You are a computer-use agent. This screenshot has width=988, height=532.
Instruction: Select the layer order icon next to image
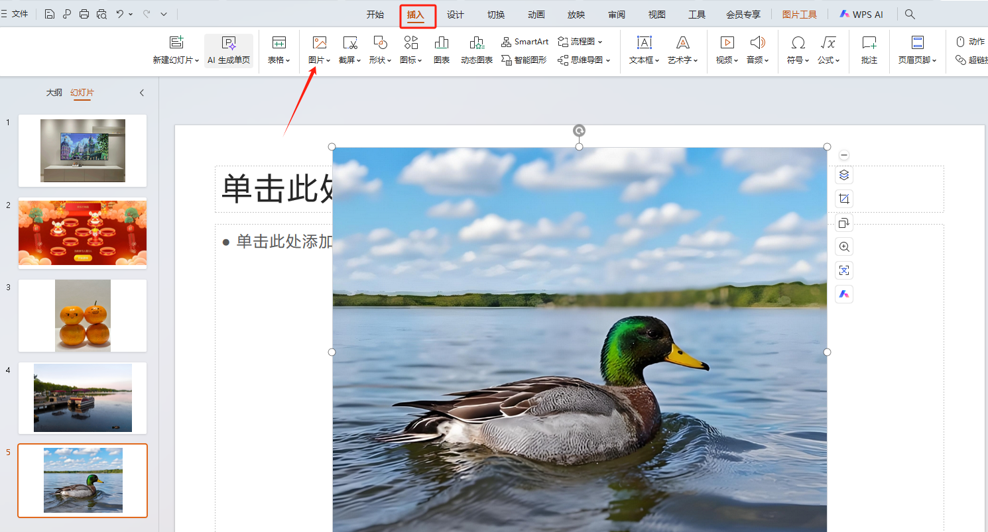843,175
